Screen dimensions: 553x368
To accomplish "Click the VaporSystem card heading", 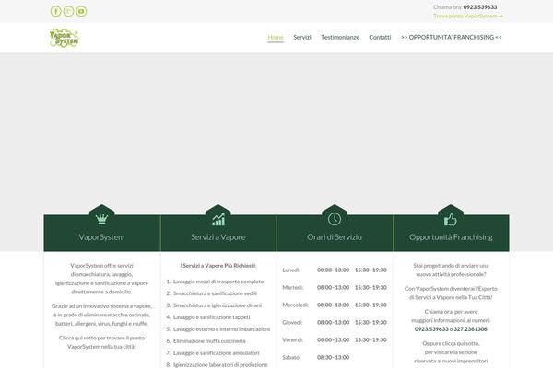I will point(101,237).
